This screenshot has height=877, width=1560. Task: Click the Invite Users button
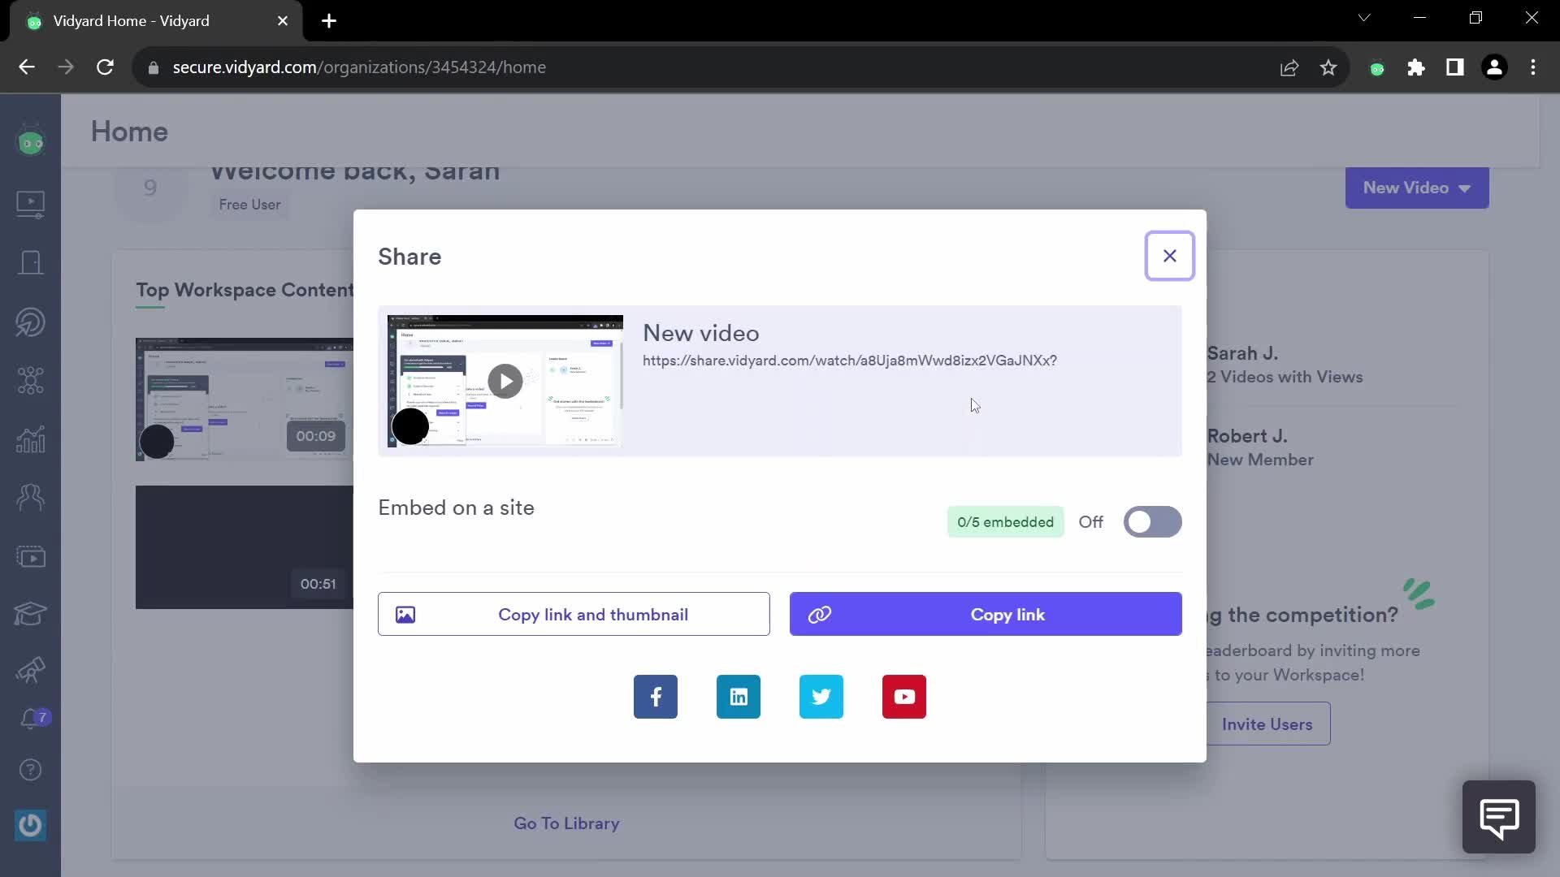[x=1267, y=724]
